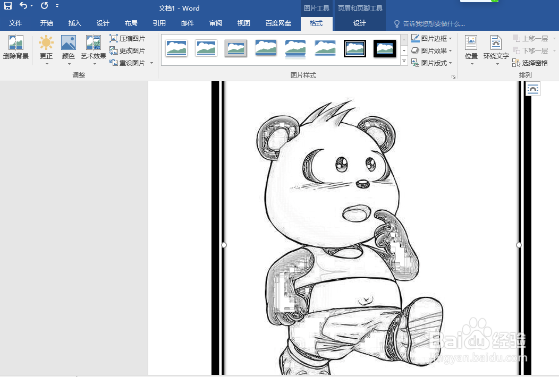This screenshot has width=559, height=377.
Task: Apply the double black frame style
Action: pyautogui.click(x=355, y=48)
